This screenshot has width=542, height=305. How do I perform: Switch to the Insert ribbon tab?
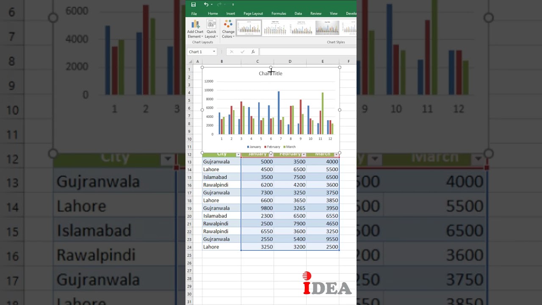click(x=231, y=14)
